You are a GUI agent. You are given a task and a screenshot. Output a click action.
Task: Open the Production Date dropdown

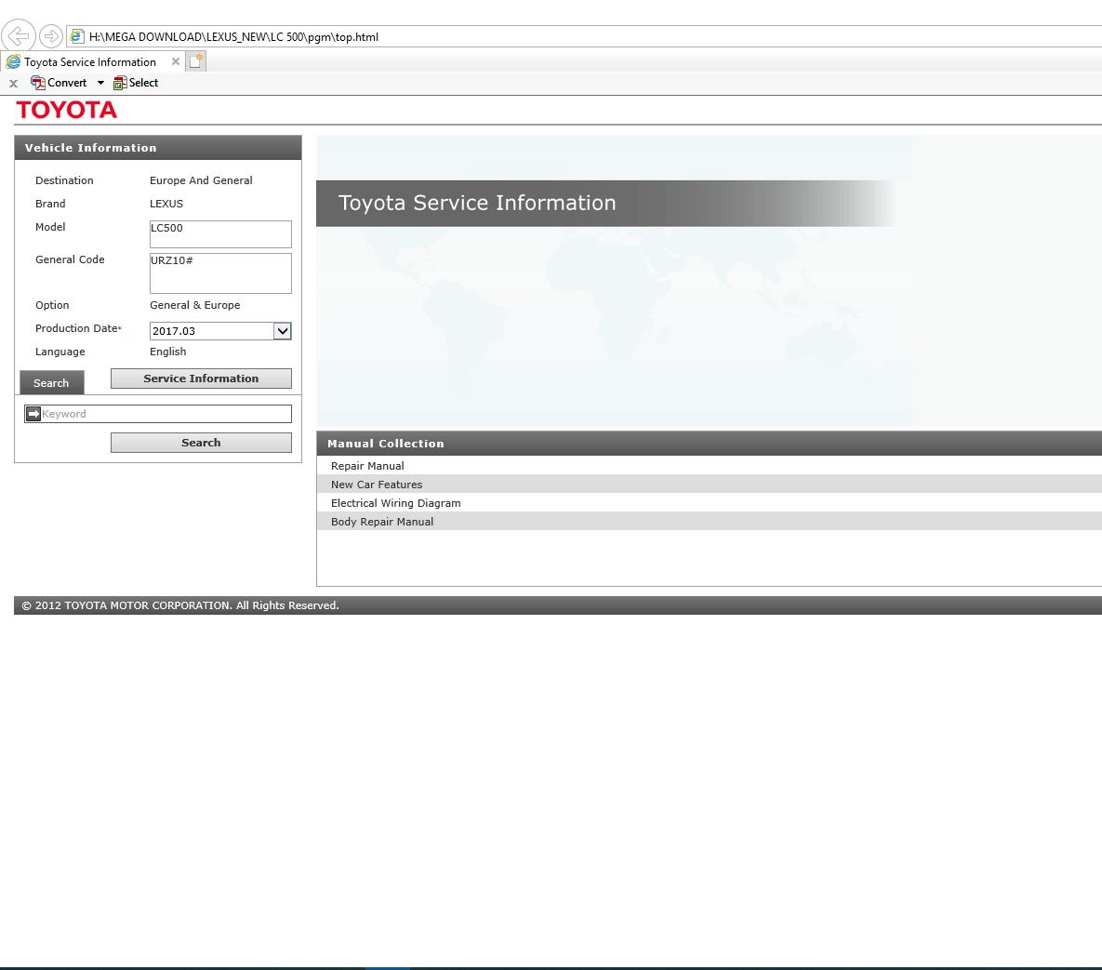pos(282,331)
